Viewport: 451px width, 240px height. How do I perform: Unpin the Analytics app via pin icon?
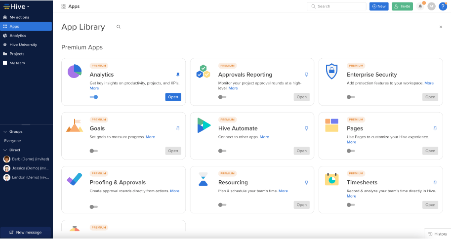click(x=178, y=75)
